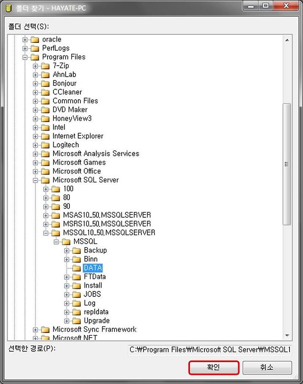Click the PerfLogs folder icon
Screen dimensions: 303x384
point(35,48)
